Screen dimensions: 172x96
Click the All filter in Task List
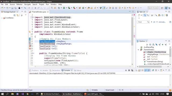[x=154, y=22]
